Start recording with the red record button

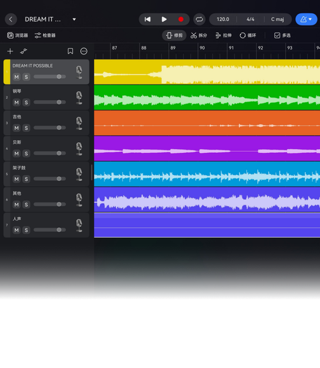181,19
